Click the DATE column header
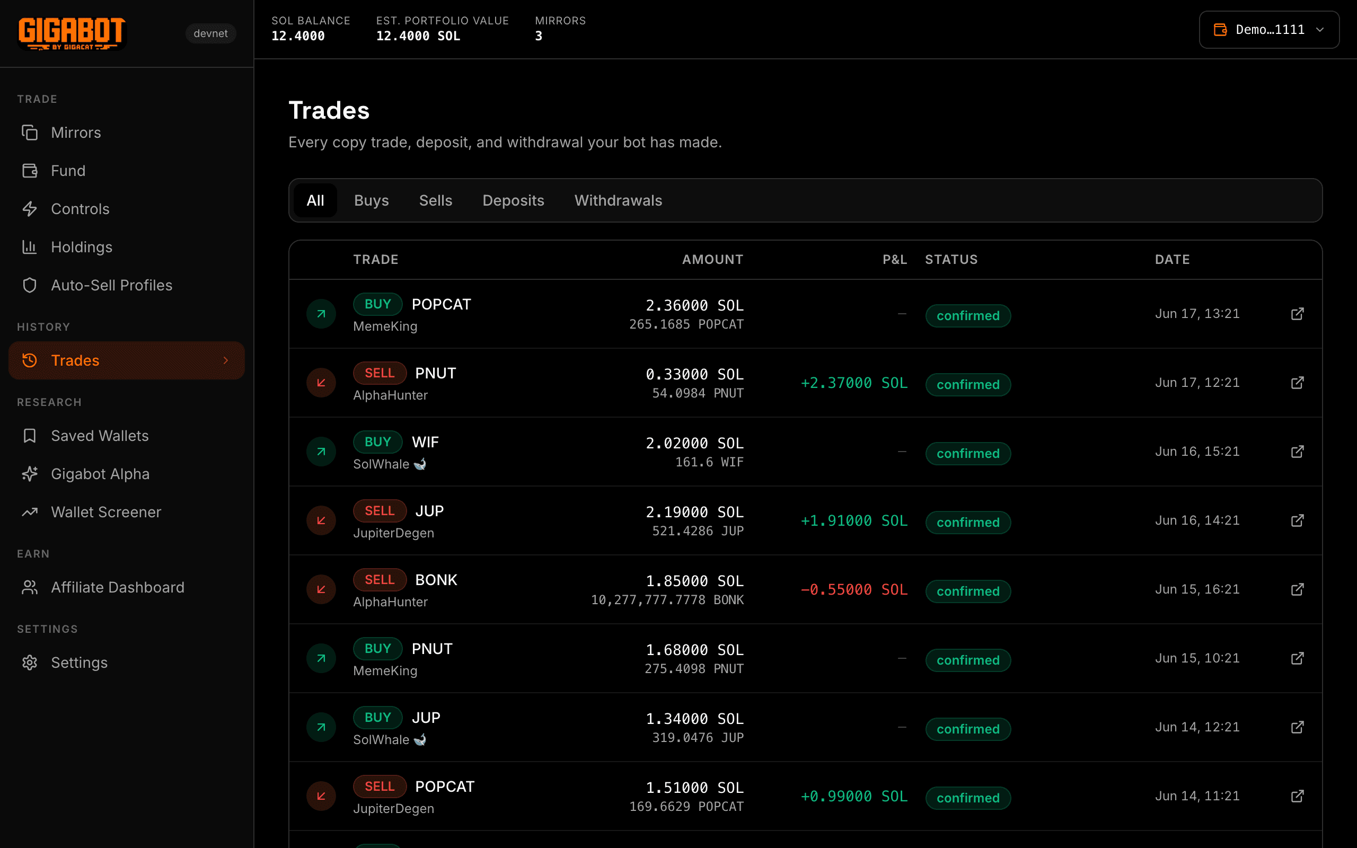 1172,260
